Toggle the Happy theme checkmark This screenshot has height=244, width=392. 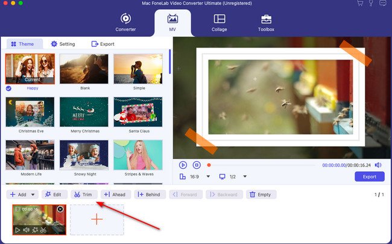(x=8, y=88)
